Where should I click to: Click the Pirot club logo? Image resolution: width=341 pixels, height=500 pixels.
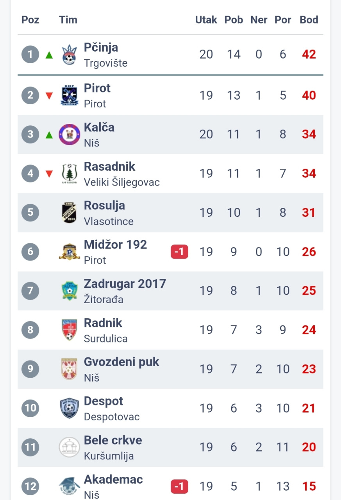tap(70, 95)
